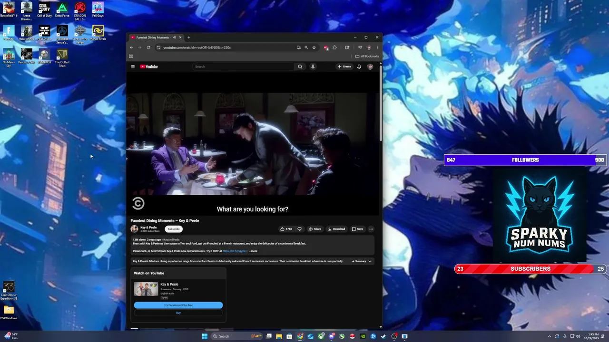Click the Buy button
The width and height of the screenshot is (609, 342).
(178, 313)
